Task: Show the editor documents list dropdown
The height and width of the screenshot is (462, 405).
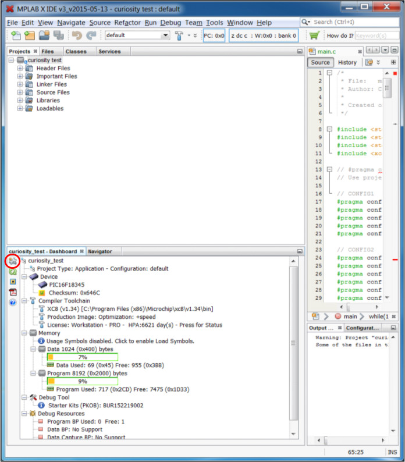Action: (385, 50)
